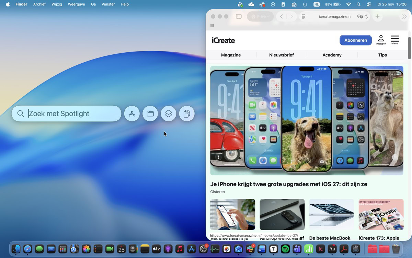Click the webpage vertical scrollbar
This screenshot has height=258, width=412.
[x=409, y=48]
